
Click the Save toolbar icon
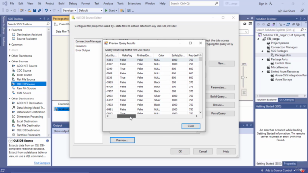tap(34, 11)
